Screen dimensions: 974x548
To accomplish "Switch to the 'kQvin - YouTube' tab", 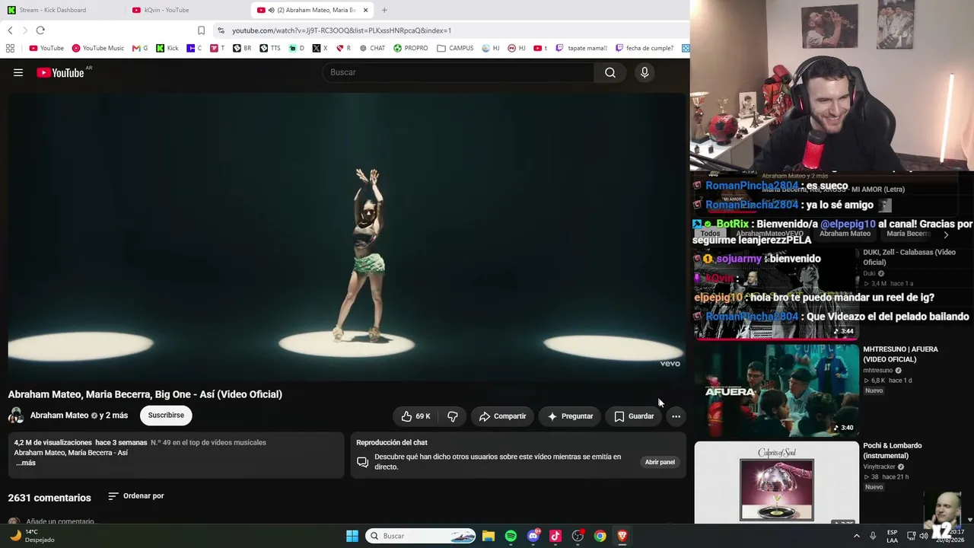I will (x=167, y=10).
